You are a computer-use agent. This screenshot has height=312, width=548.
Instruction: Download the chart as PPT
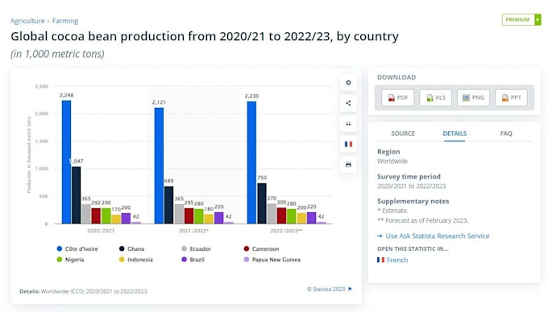pos(511,97)
